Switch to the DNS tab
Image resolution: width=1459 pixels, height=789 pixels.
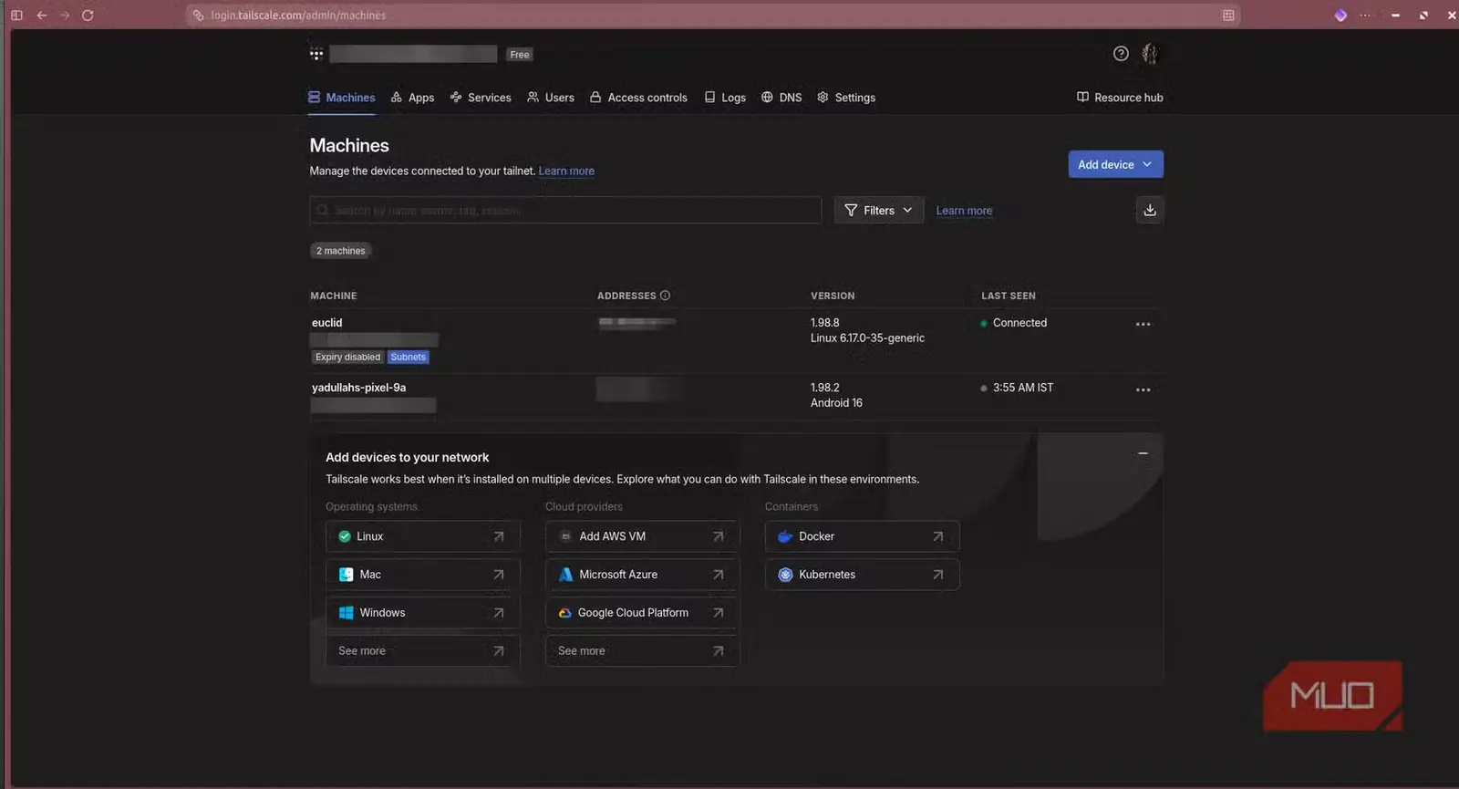tap(781, 98)
